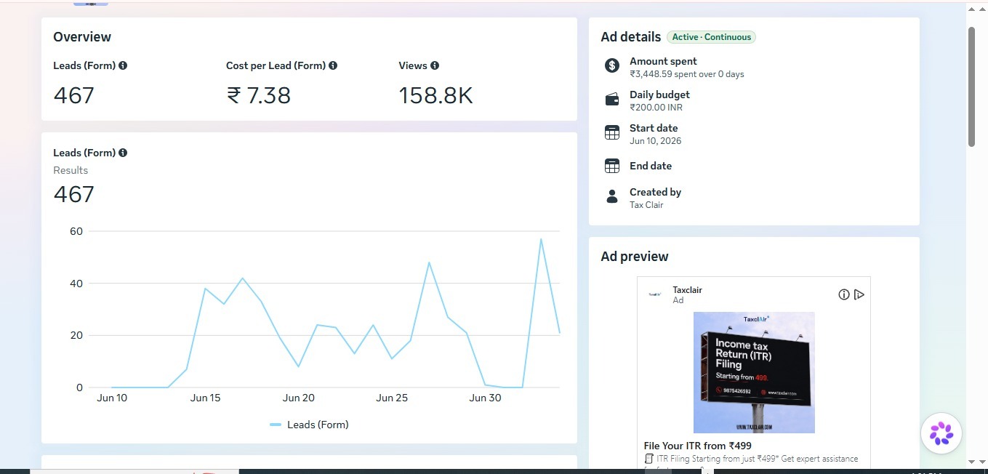The height and width of the screenshot is (474, 988).
Task: Toggle the Leads (Form) legend item
Action: pos(309,425)
